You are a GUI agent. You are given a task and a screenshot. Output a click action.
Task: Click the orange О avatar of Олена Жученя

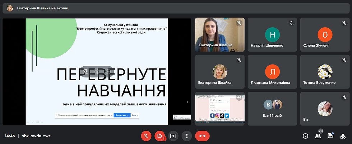click(325, 35)
